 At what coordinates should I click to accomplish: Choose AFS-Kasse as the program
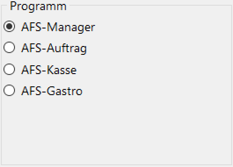pyautogui.click(x=9, y=69)
